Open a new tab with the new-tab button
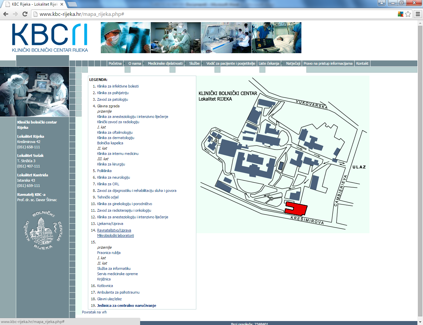This screenshot has height=325, width=423. (72, 4)
